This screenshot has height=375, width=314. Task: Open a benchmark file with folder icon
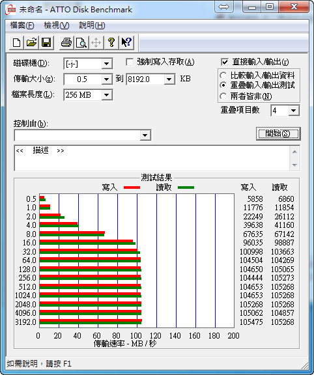tap(31, 43)
